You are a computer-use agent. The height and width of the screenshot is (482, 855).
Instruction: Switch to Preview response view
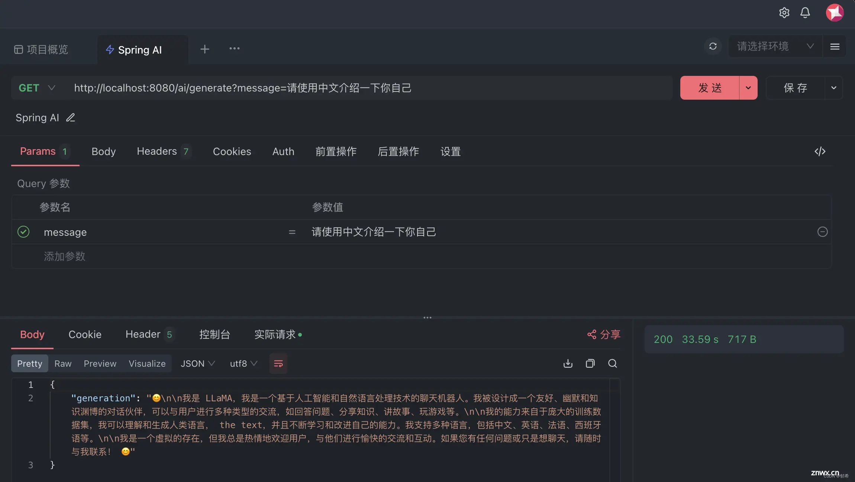point(100,363)
